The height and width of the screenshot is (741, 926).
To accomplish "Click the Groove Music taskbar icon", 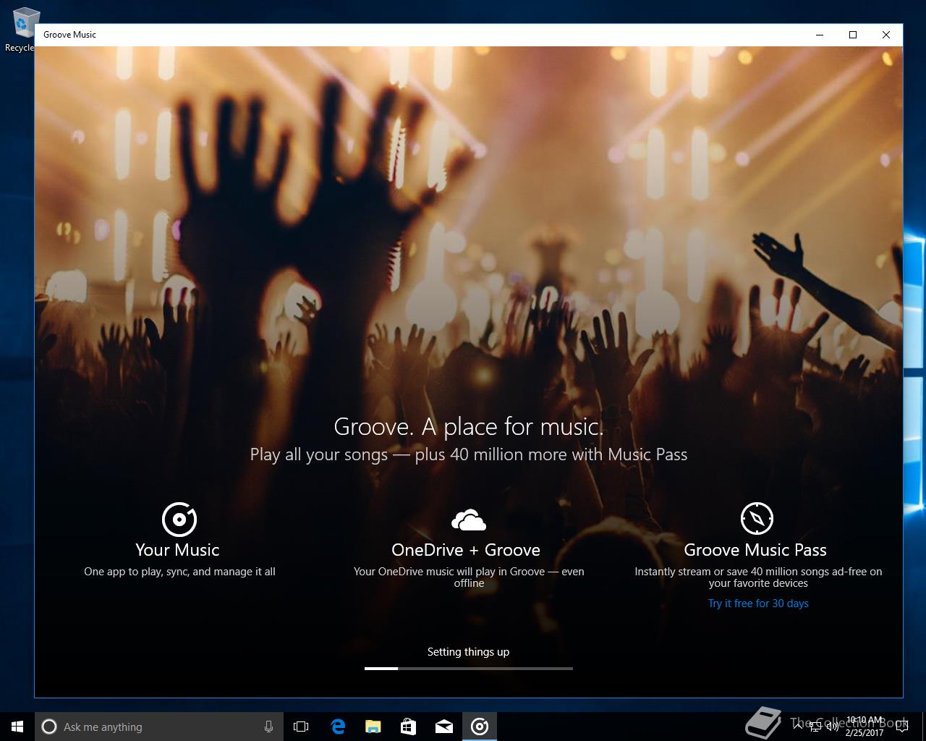I will [x=480, y=727].
